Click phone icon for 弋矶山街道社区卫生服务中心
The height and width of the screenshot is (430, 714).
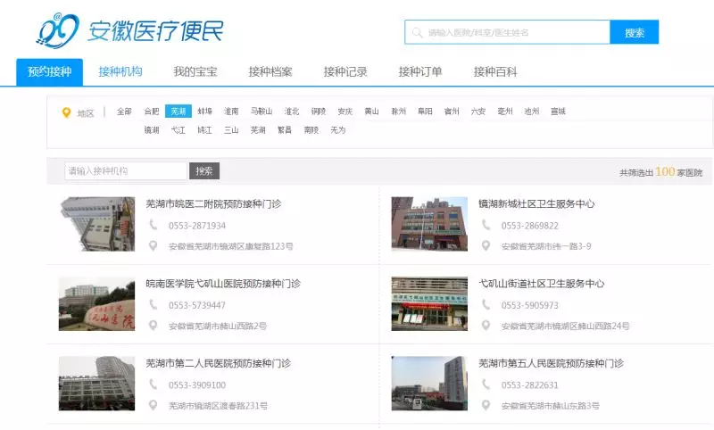click(486, 305)
